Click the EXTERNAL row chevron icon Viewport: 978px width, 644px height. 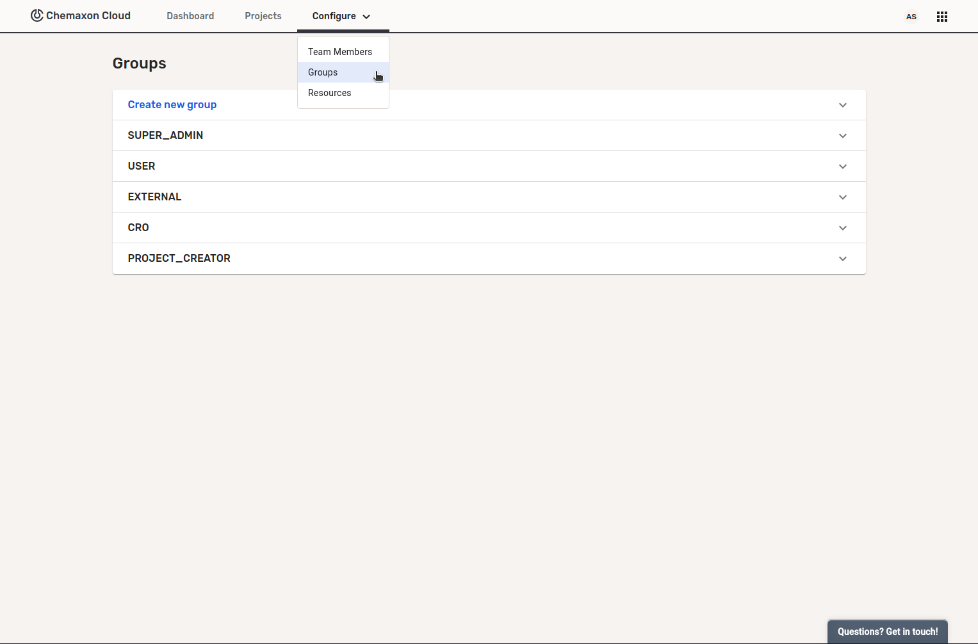[x=842, y=197]
